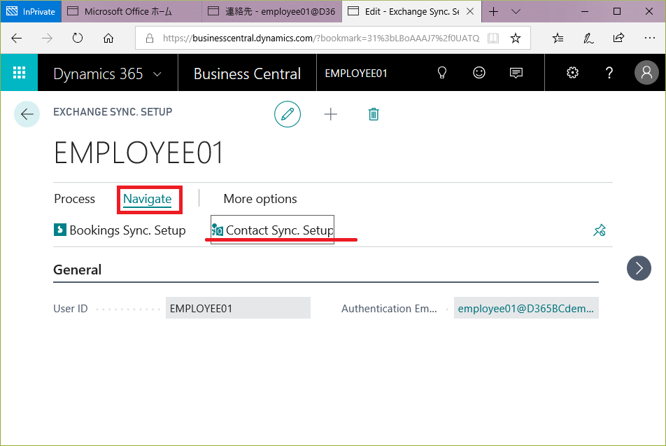Image resolution: width=666 pixels, height=446 pixels.
Task: Create new record with plus icon
Action: pos(330,114)
